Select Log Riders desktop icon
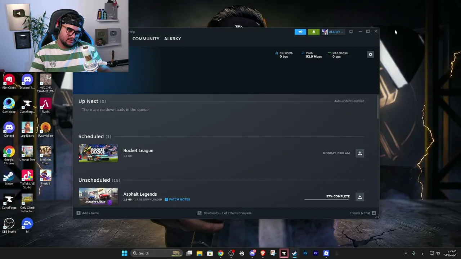 pos(27,130)
